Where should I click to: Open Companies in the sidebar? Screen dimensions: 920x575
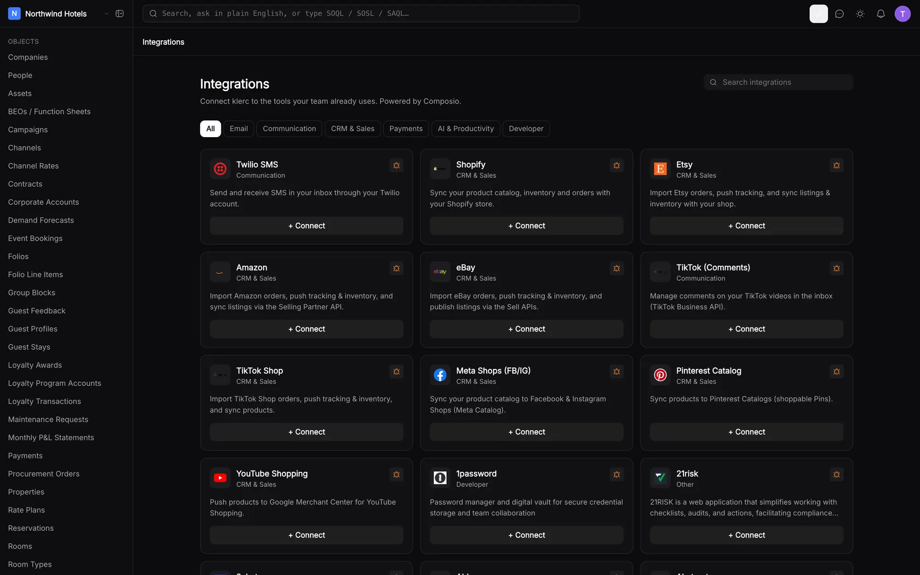pos(28,57)
